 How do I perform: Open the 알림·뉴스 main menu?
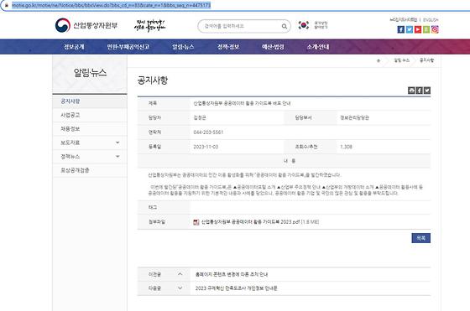(x=183, y=47)
